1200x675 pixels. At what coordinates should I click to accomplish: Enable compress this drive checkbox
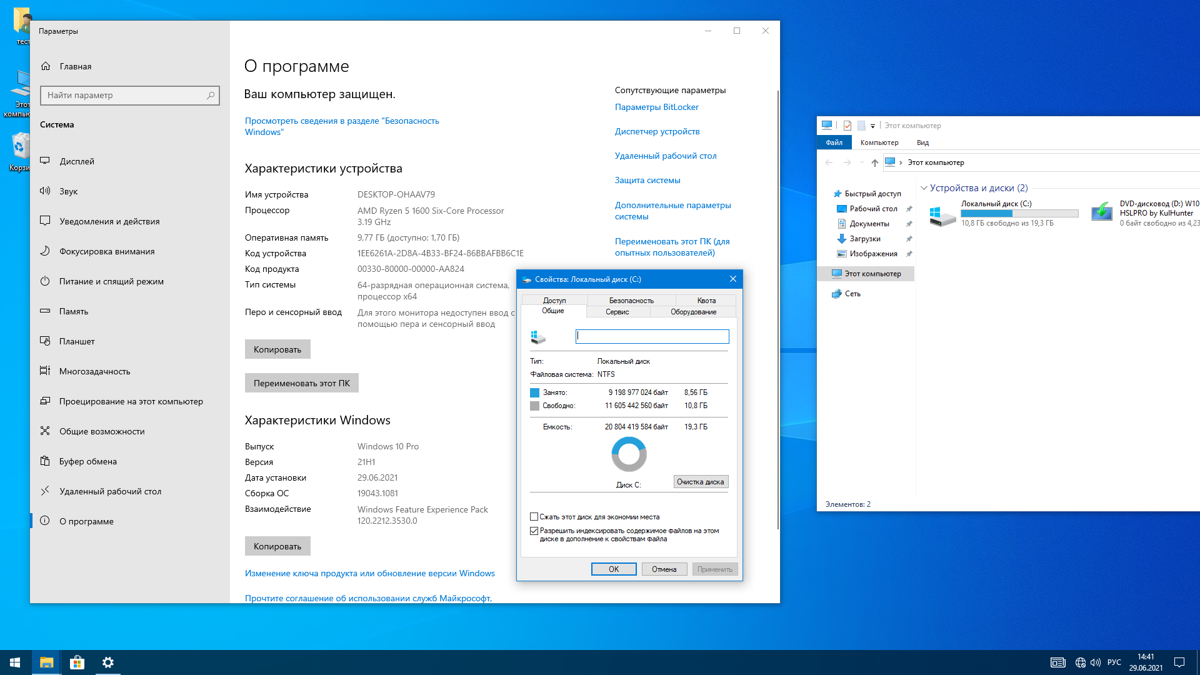click(534, 517)
